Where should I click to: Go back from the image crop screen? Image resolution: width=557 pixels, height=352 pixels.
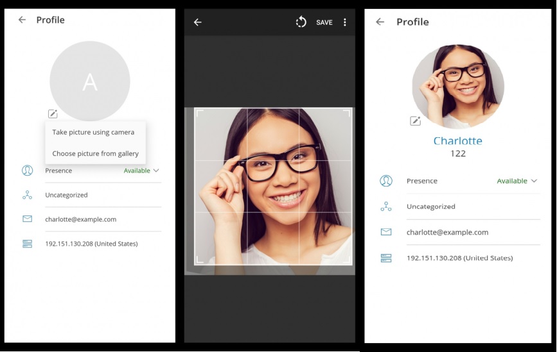click(197, 22)
